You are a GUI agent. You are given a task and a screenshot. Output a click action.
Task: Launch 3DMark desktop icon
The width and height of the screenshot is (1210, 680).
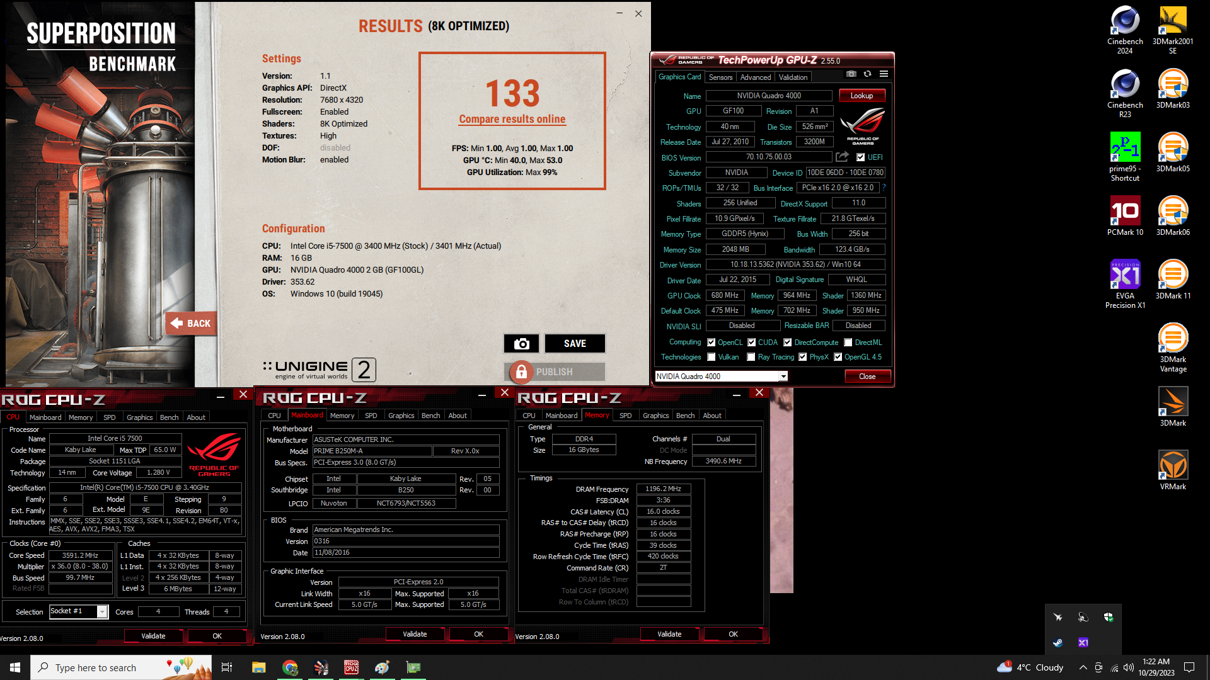pos(1173,407)
